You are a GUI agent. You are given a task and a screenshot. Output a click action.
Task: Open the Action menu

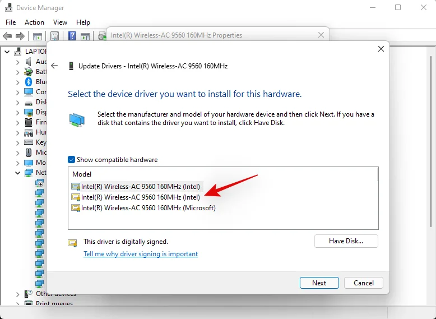[34, 22]
